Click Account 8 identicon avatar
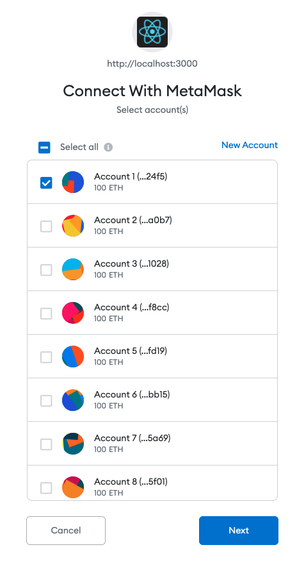This screenshot has height=579, width=297. tap(73, 487)
